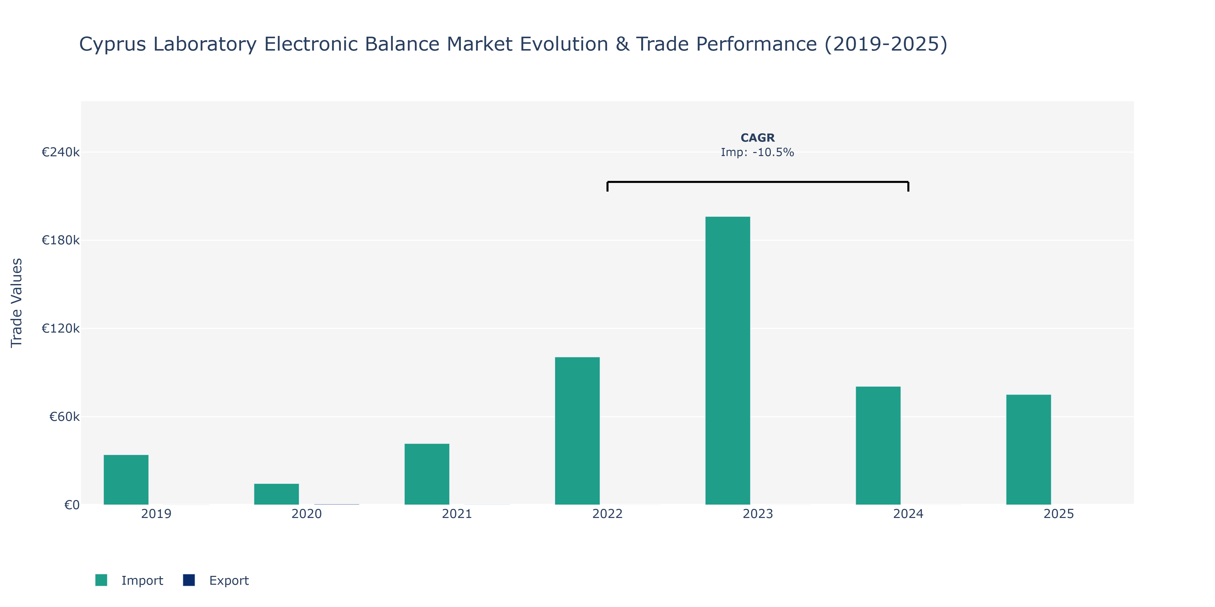Click the 2025 x-axis label
The width and height of the screenshot is (1215, 607).
point(1059,514)
